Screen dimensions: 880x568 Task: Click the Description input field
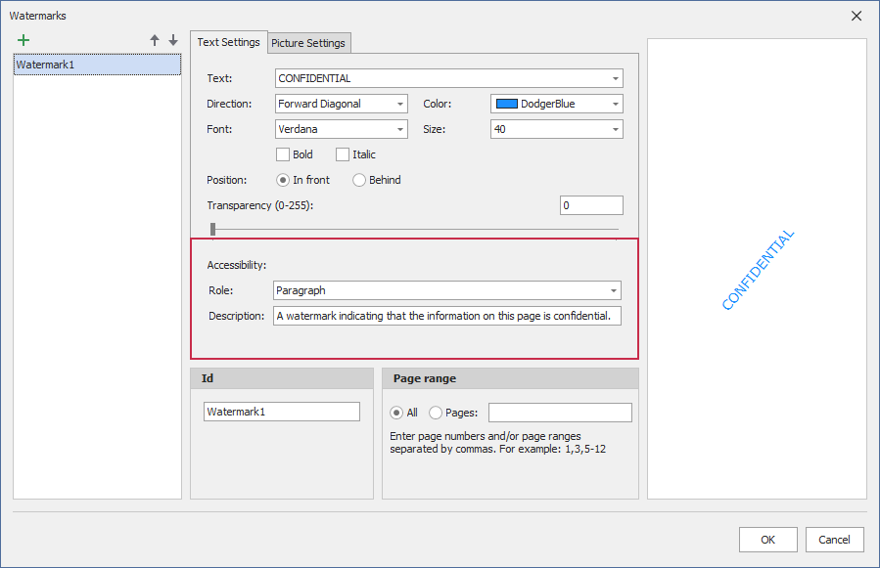(x=446, y=316)
